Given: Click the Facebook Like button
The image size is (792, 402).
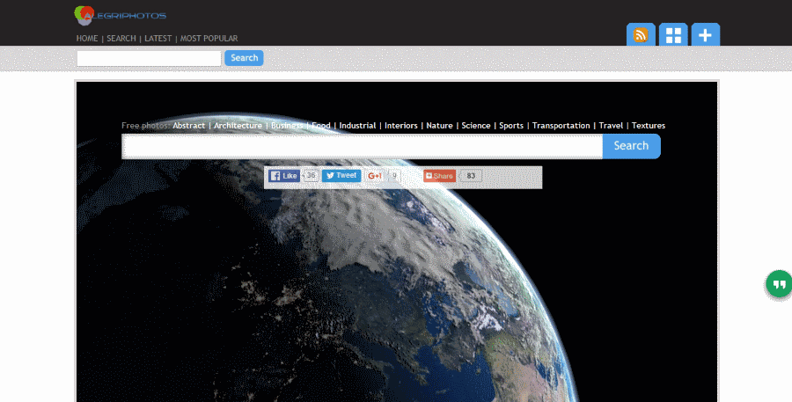Looking at the screenshot, I should click(284, 176).
